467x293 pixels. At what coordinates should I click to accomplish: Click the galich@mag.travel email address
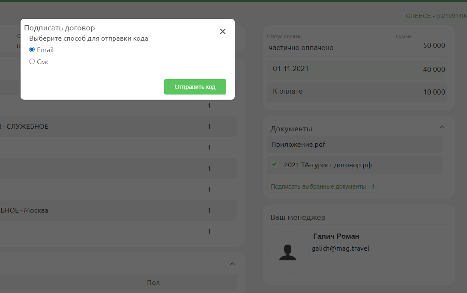pyautogui.click(x=340, y=249)
